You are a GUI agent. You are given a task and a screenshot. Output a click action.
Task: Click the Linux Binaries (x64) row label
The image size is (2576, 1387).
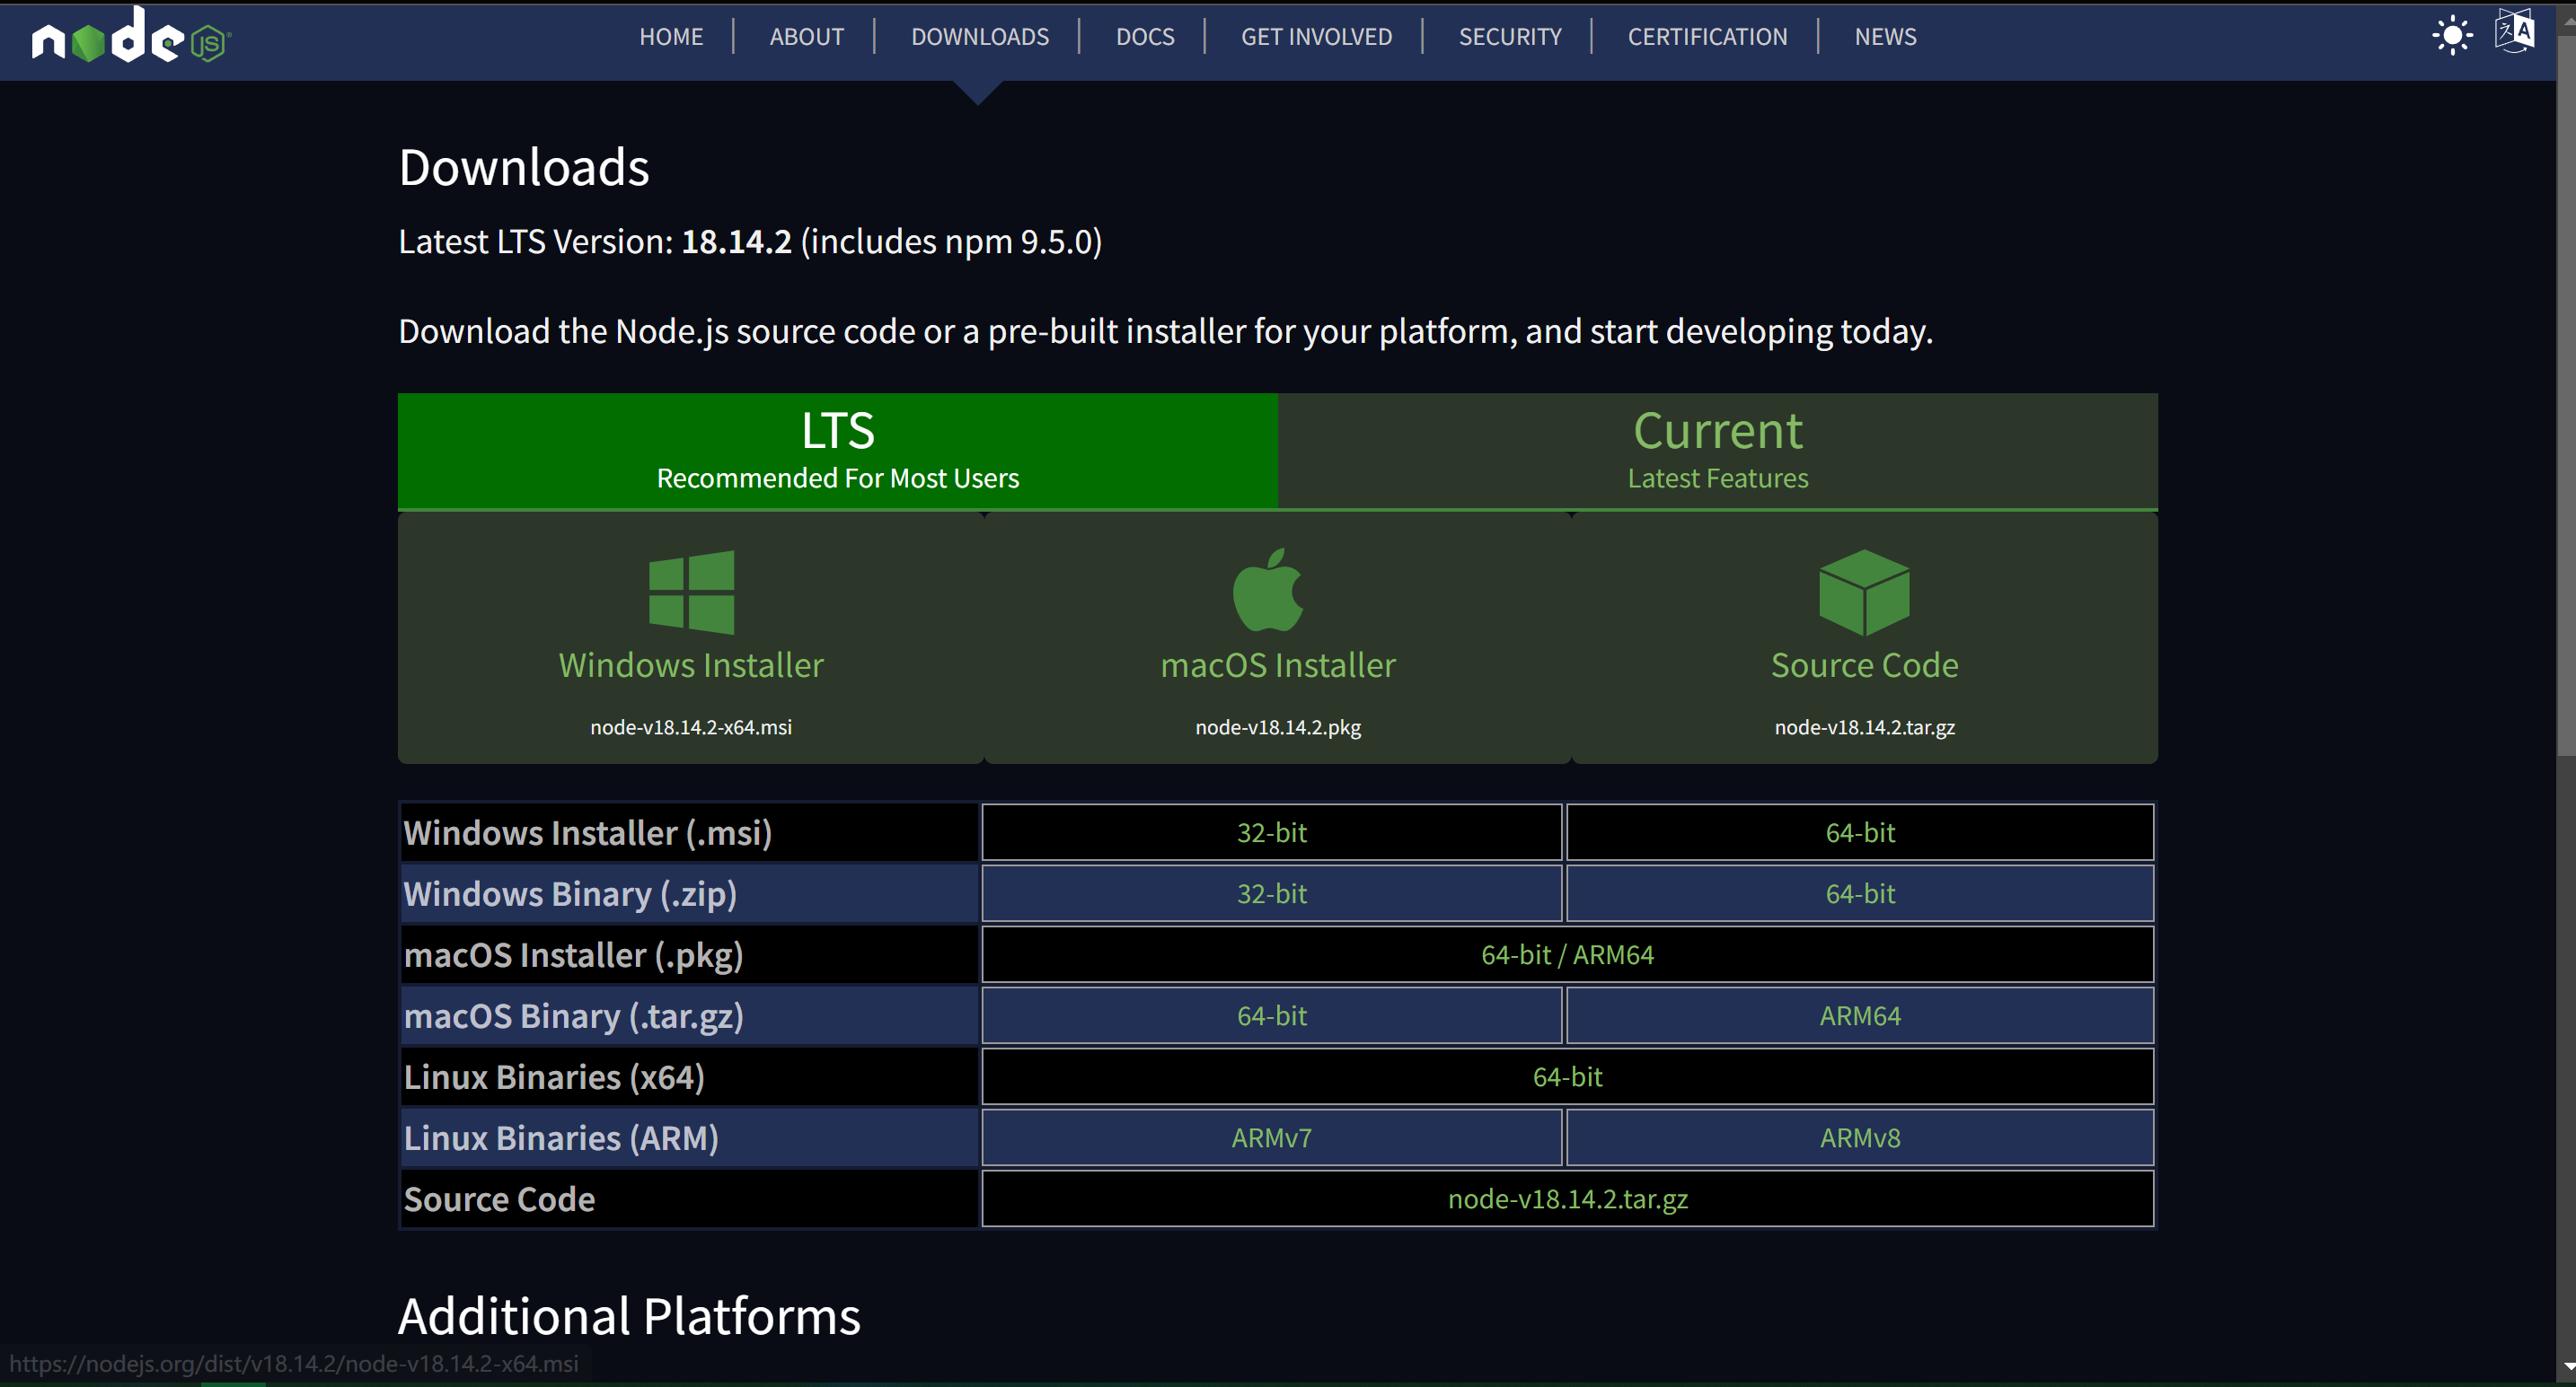coord(554,1076)
